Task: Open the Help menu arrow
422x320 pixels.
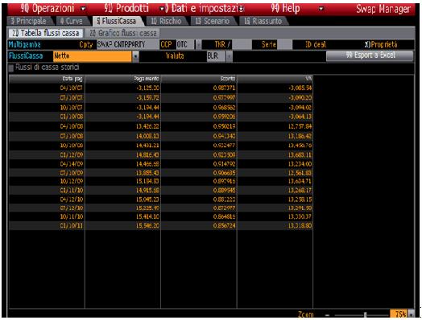Action: [x=321, y=9]
